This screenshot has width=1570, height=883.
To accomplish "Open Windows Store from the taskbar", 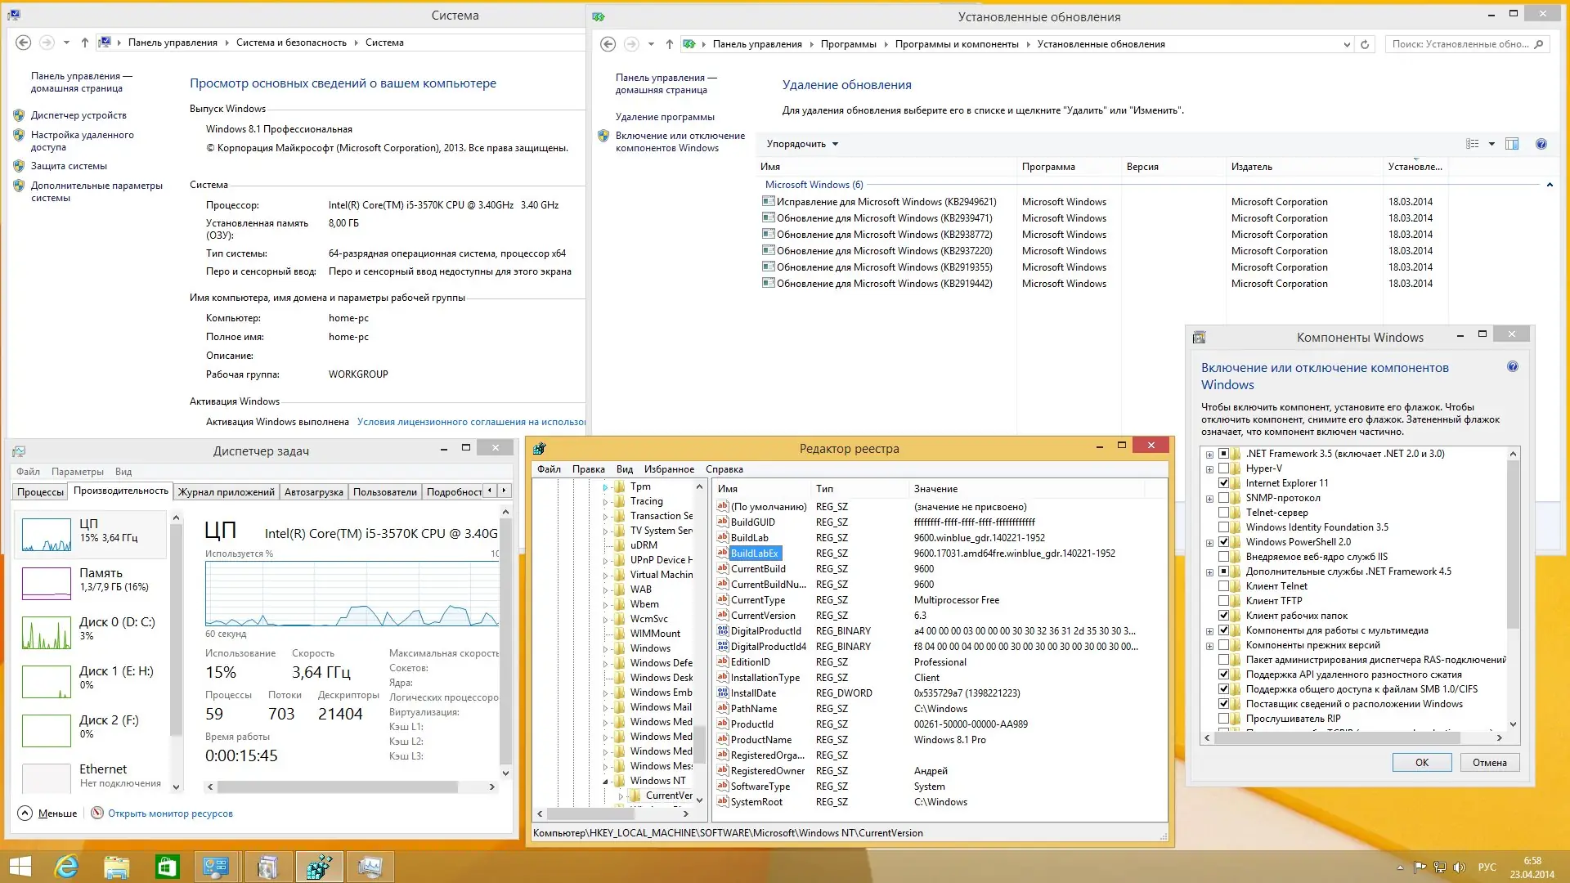I will tap(166, 867).
